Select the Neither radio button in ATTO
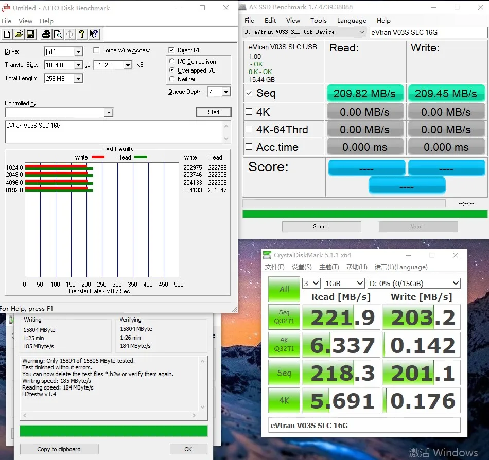Screen dimensions: 489x460 coord(171,79)
